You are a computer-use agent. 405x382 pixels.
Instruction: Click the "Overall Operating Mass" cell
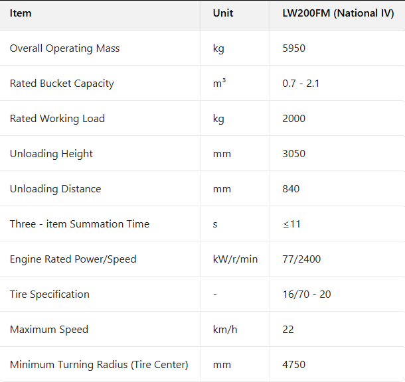pos(64,48)
